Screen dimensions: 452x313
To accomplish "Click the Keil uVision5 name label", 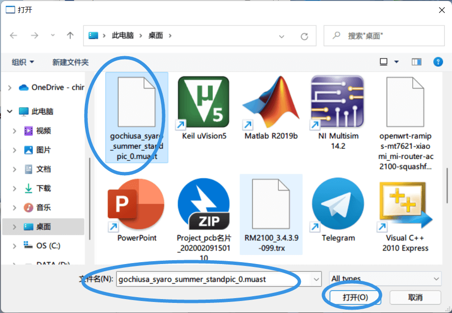I will (204, 136).
